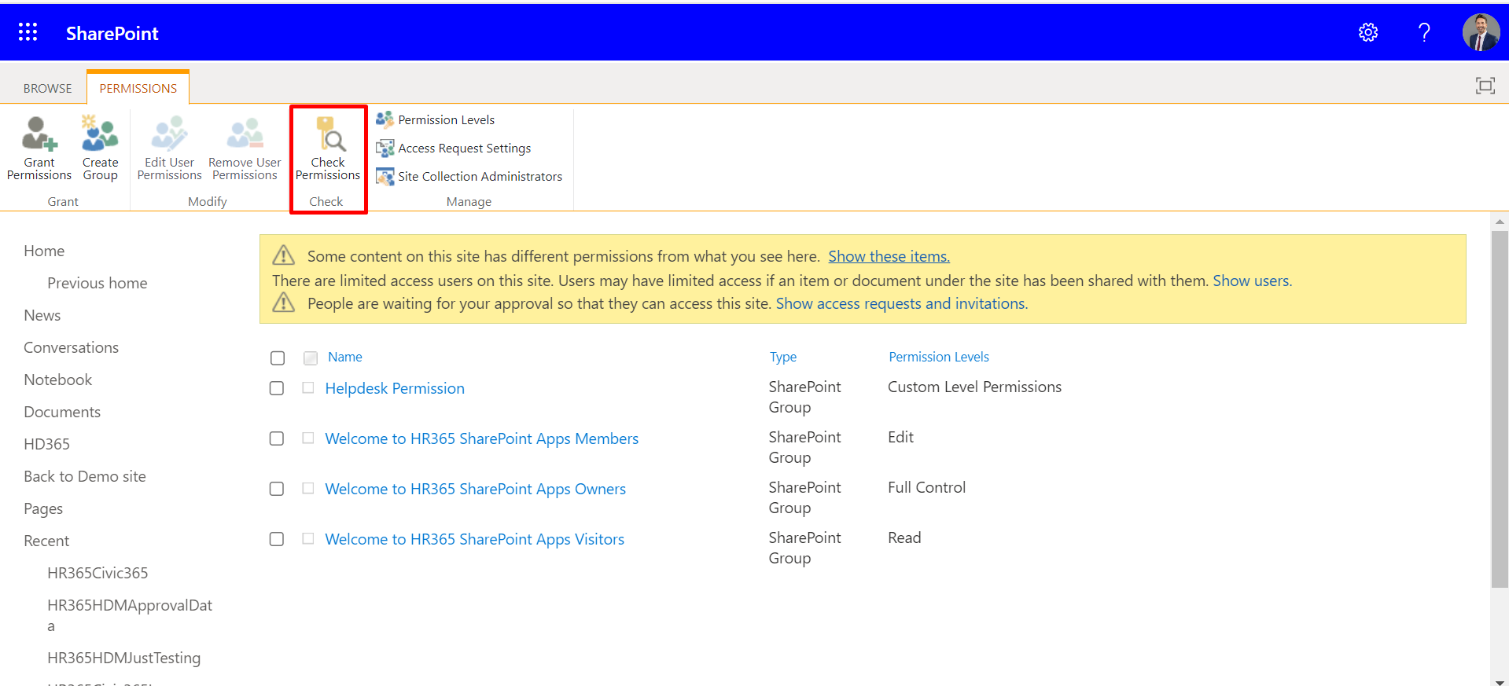1509x686 pixels.
Task: Click the Grant Permissions icon
Action: pos(39,134)
